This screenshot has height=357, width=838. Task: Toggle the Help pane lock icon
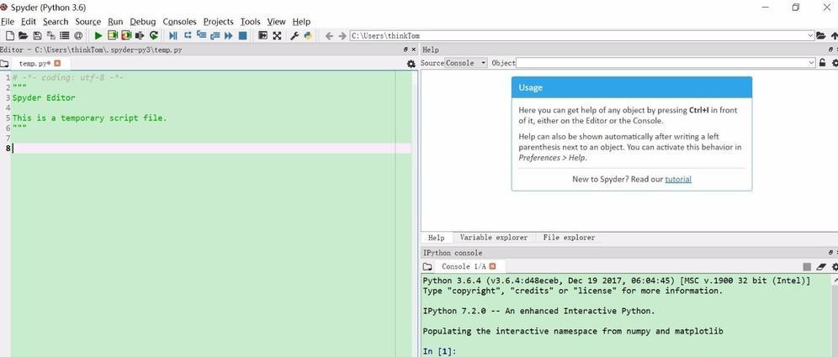tap(823, 63)
